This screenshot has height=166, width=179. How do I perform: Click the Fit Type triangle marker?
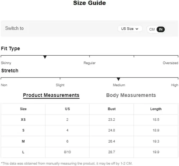(45, 57)
